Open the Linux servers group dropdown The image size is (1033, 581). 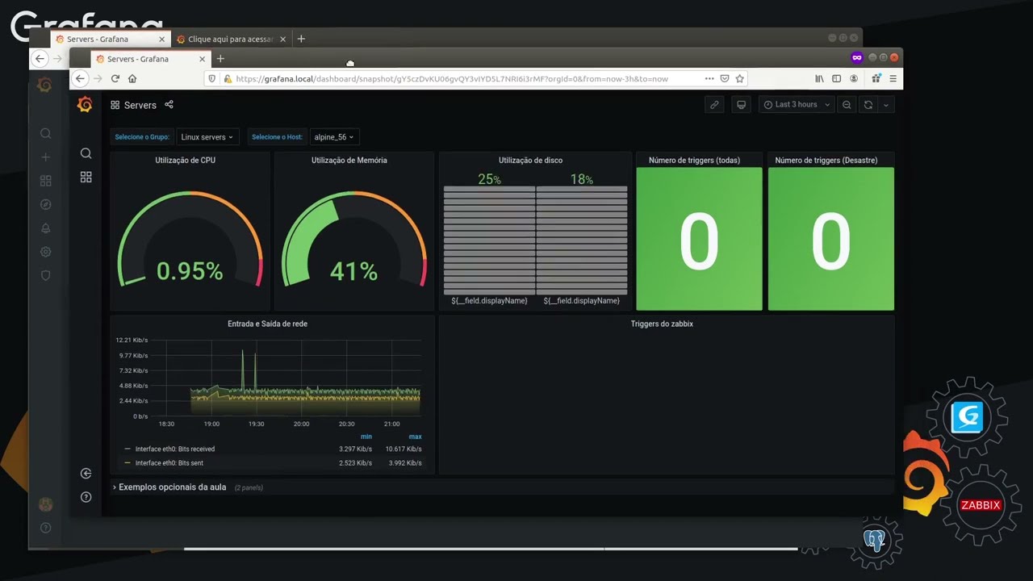[207, 137]
